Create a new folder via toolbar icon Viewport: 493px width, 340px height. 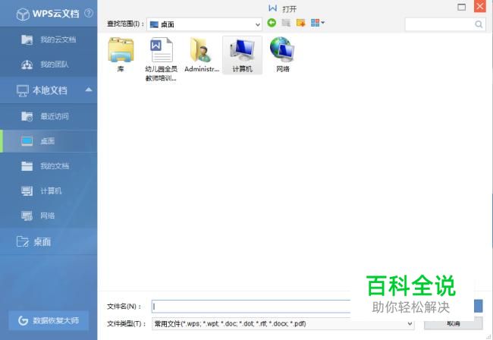(301, 23)
